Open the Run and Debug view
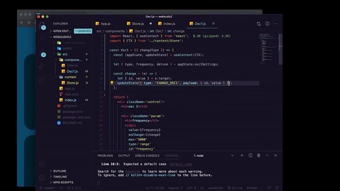The image size is (340, 191). pyautogui.click(x=42, y=66)
